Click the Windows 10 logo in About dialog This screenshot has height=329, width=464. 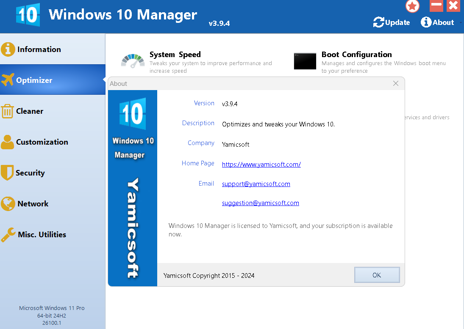tap(133, 114)
